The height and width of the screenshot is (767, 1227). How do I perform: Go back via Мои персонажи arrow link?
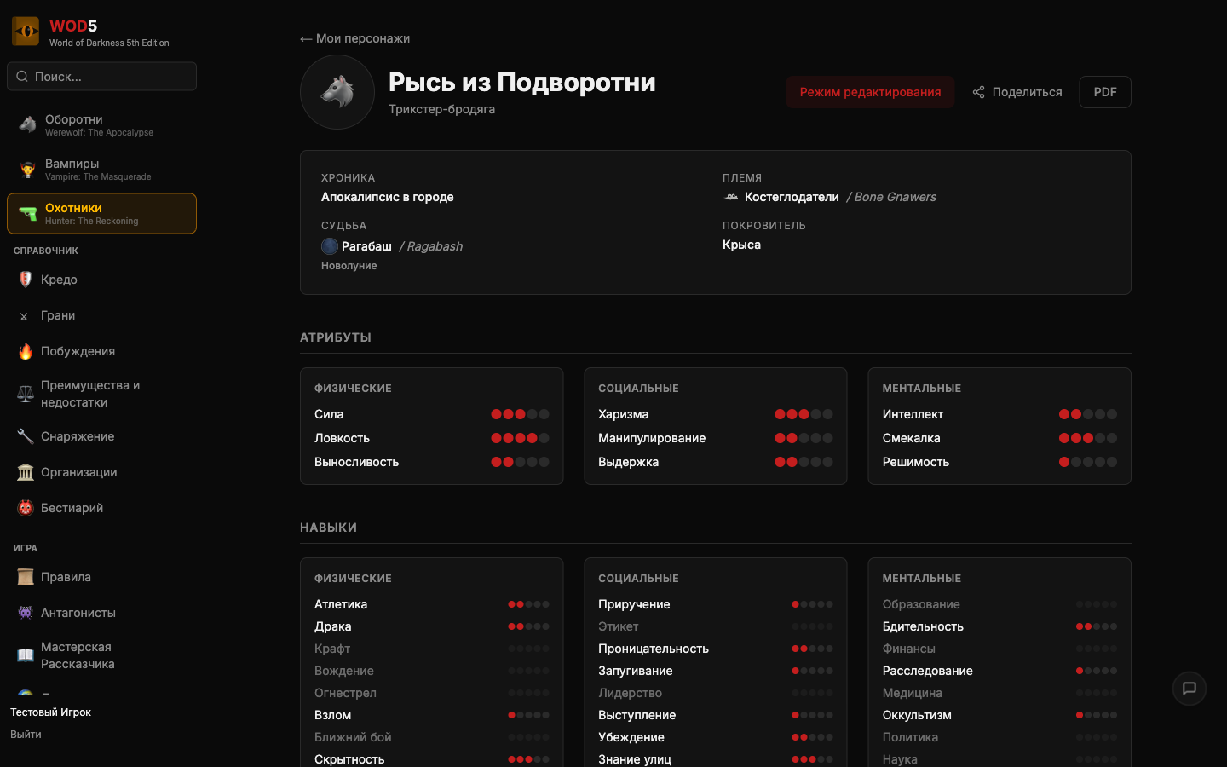click(x=355, y=38)
